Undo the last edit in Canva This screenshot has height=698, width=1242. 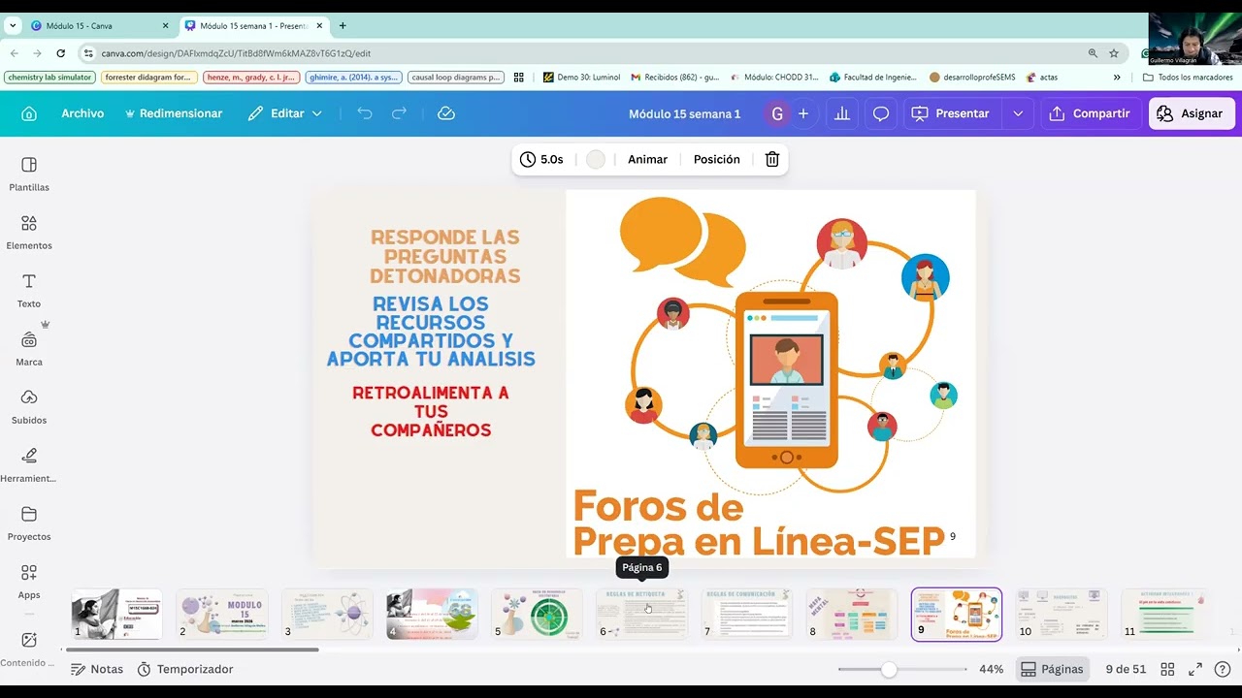[365, 113]
